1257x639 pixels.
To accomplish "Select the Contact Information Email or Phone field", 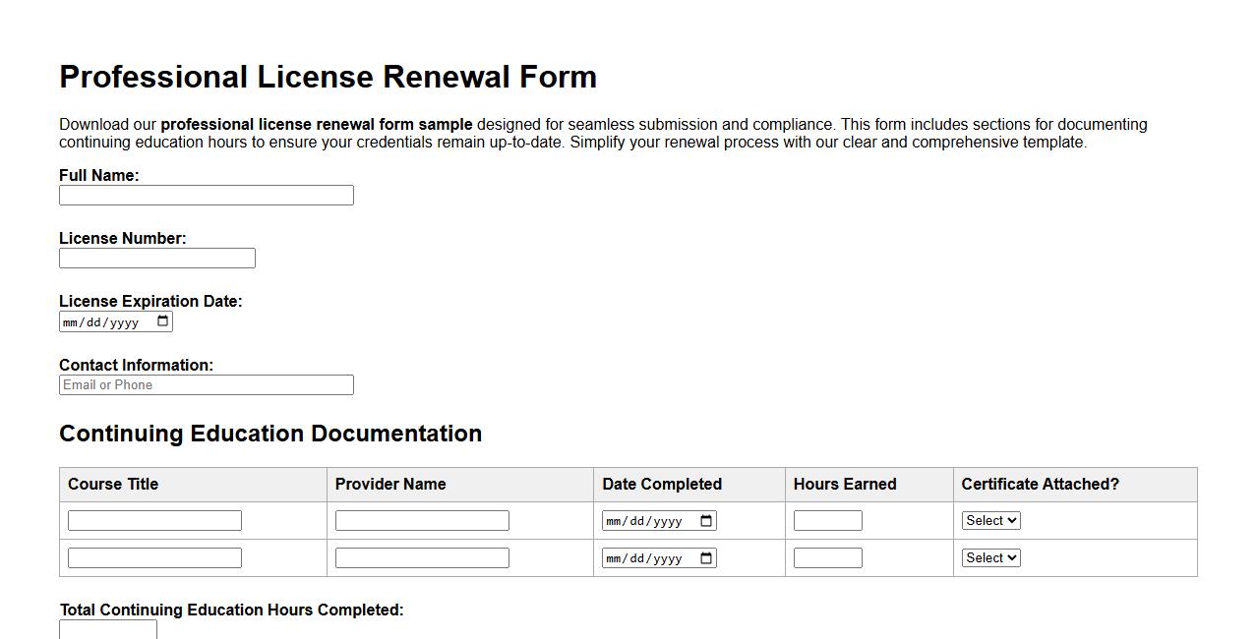I will coord(207,384).
